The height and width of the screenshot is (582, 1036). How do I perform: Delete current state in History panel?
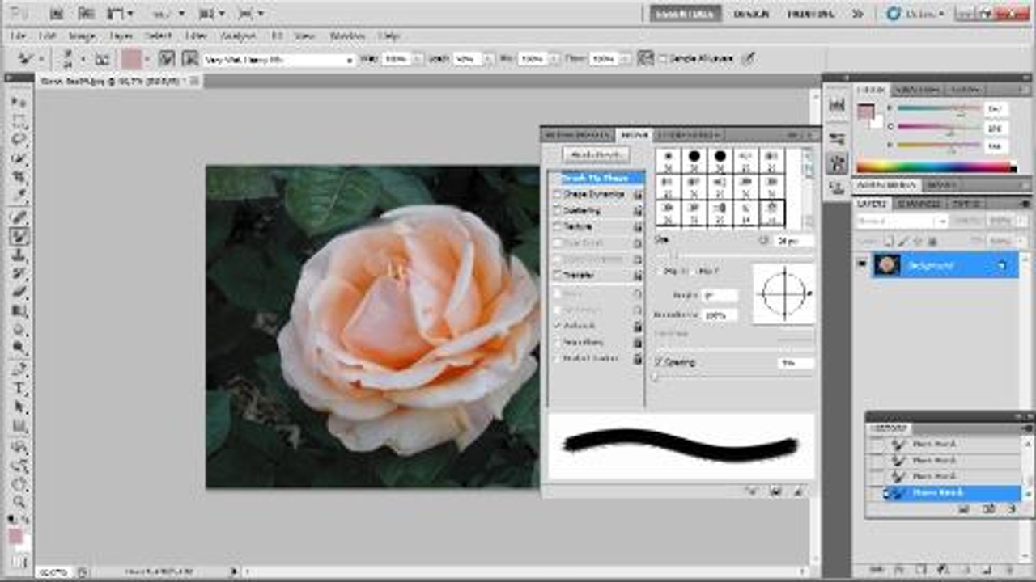click(1011, 509)
